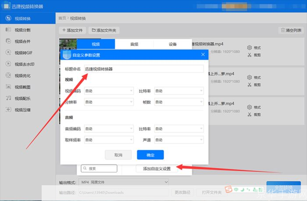Open 视频截图 sidebar item
Image resolution: width=307 pixels, height=201 pixels.
point(28,87)
